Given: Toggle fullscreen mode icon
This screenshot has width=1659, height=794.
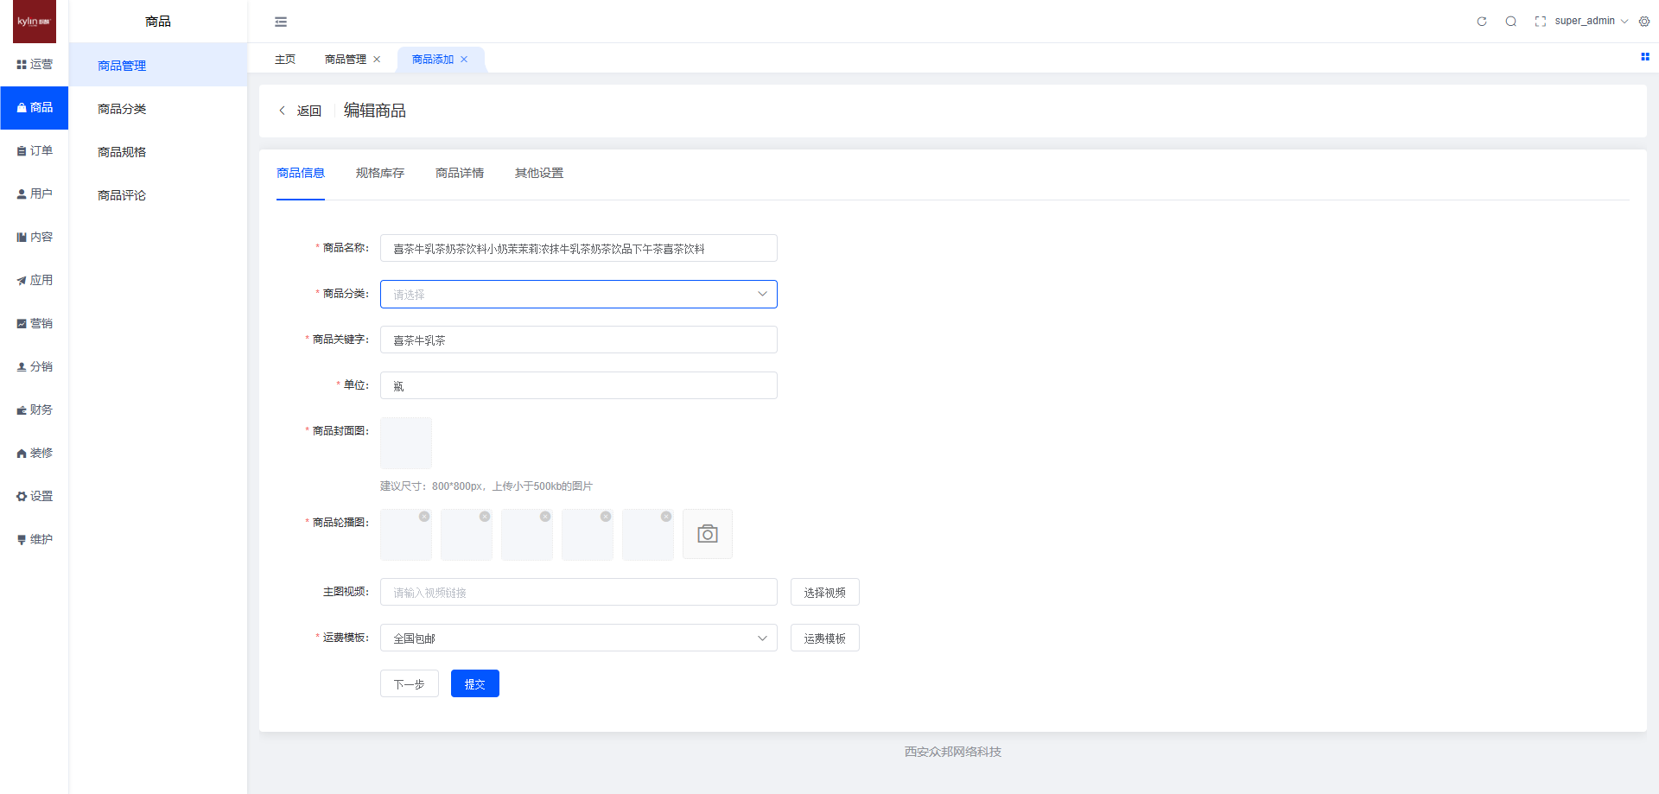Looking at the screenshot, I should coord(1540,22).
